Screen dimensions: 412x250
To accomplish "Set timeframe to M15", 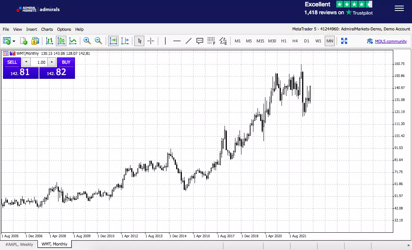I will [x=260, y=41].
